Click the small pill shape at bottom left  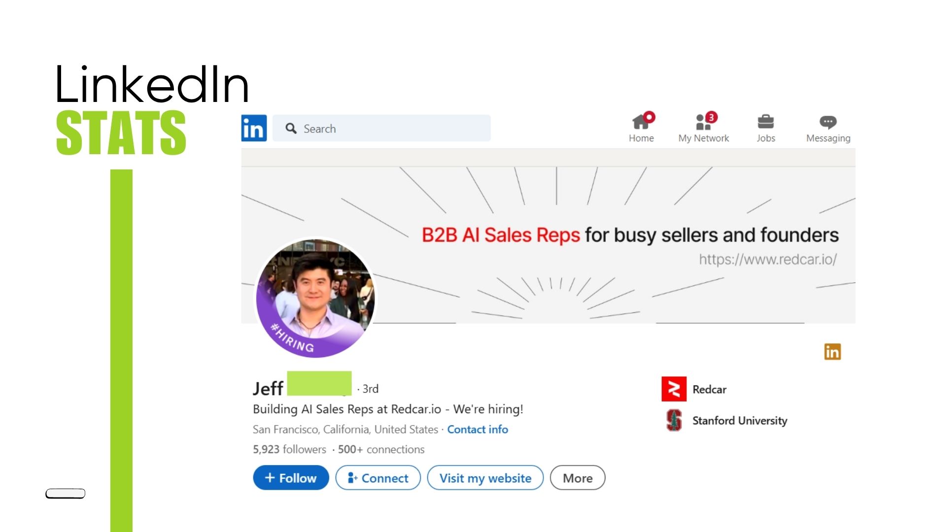66,494
